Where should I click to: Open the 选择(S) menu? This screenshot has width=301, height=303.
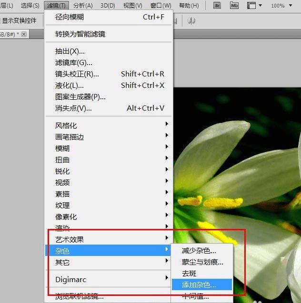(30, 6)
